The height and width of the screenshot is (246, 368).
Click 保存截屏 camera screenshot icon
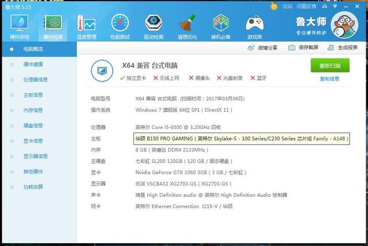click(292, 48)
